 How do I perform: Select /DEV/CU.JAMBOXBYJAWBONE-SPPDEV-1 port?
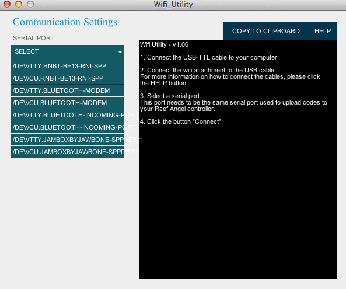[67, 152]
